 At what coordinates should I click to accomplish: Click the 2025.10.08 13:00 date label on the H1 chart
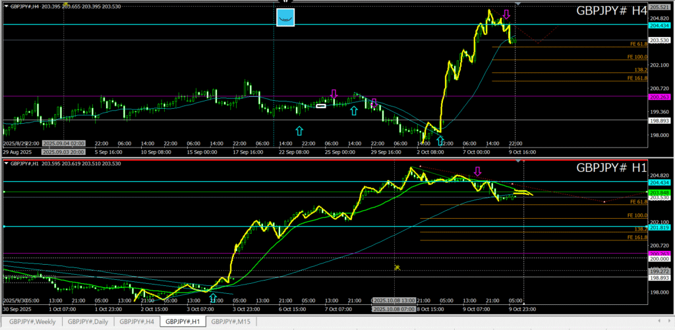tap(394, 301)
